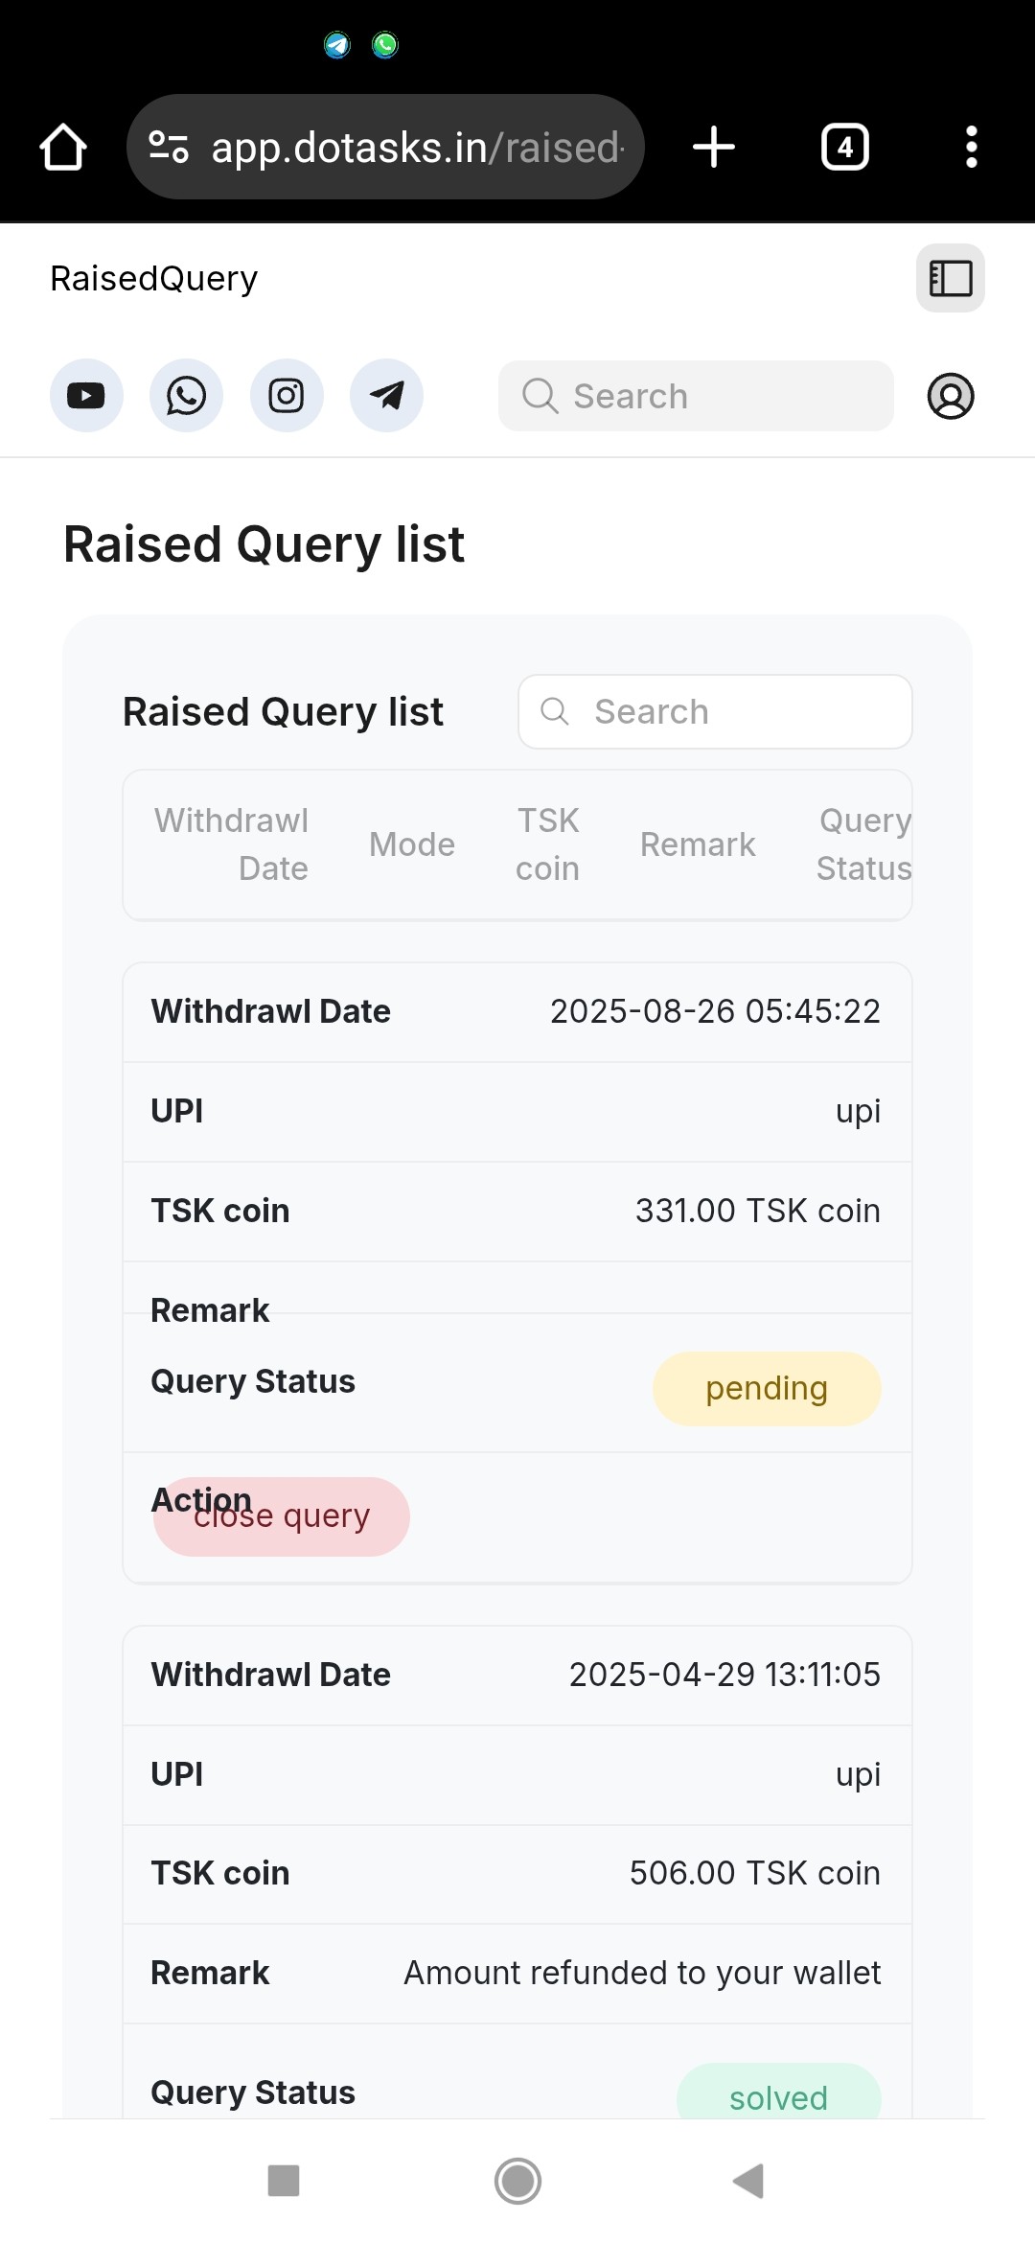This screenshot has height=2243, width=1035.
Task: Toggle the sidebar panel icon
Action: 951,278
